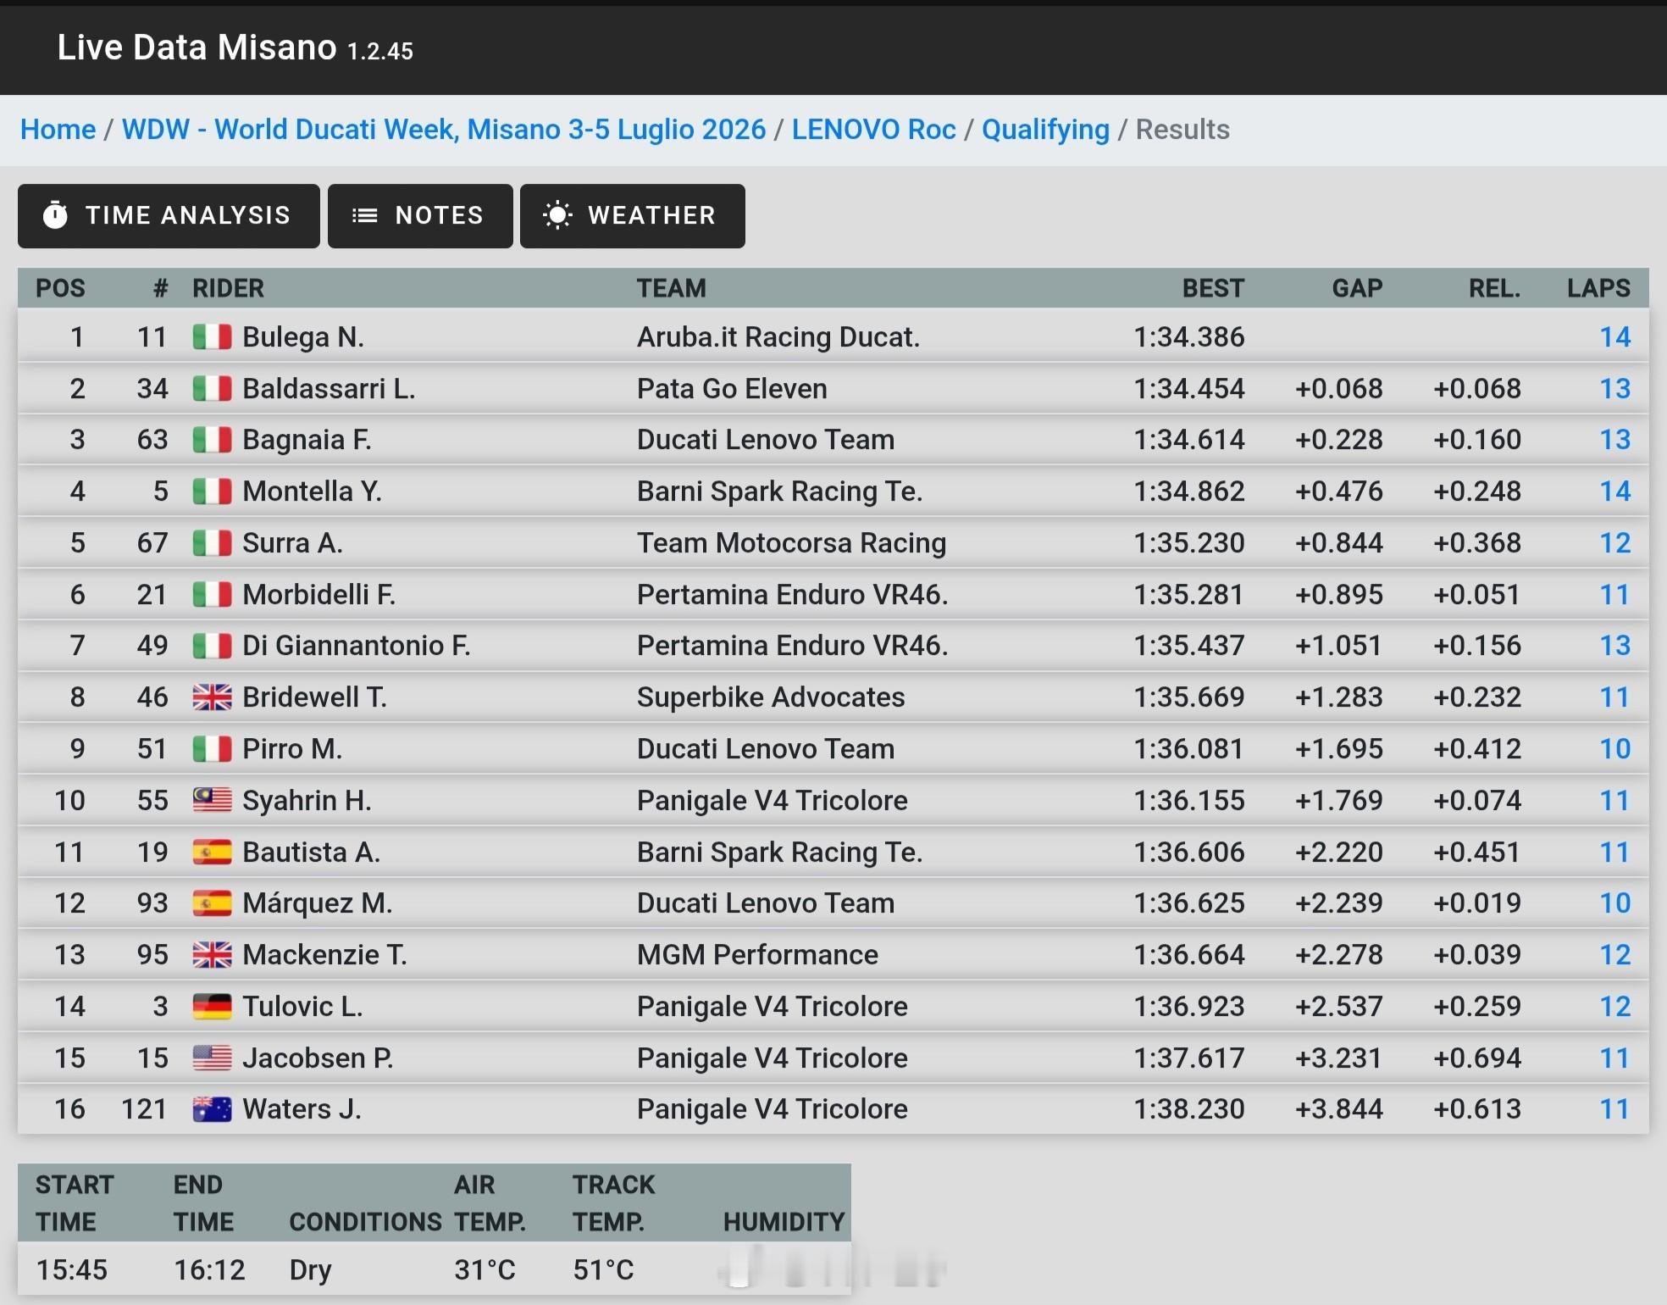1667x1305 pixels.
Task: Click the Italian flag next to Bulega N.
Action: pyautogui.click(x=212, y=337)
